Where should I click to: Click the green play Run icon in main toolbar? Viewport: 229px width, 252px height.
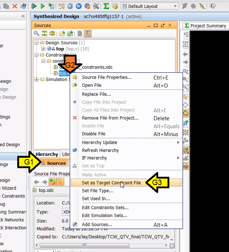[x=42, y=6]
